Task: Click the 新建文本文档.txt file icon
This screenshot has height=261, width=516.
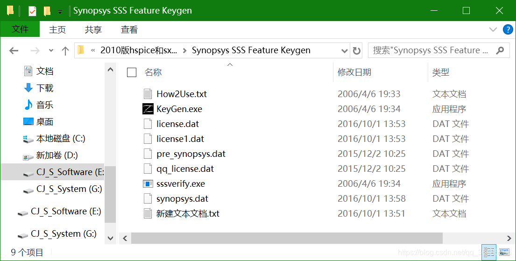Action: 148,213
